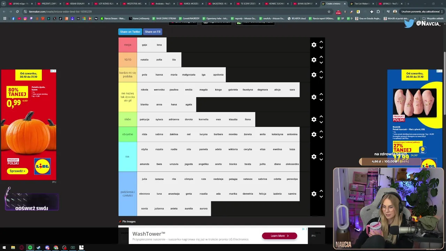Viewport: 446px width, 251px height.
Task: Open settings gear for the 'nie' tier
Action: tap(314, 157)
